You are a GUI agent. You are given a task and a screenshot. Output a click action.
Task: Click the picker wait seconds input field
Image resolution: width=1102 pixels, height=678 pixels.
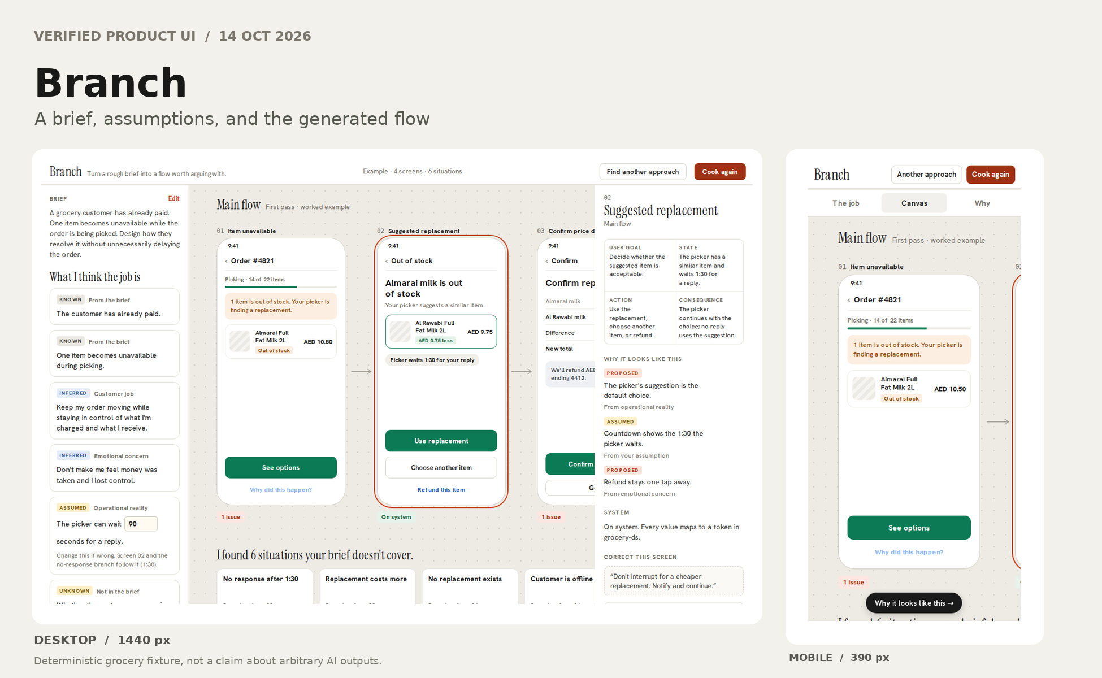pyautogui.click(x=141, y=524)
